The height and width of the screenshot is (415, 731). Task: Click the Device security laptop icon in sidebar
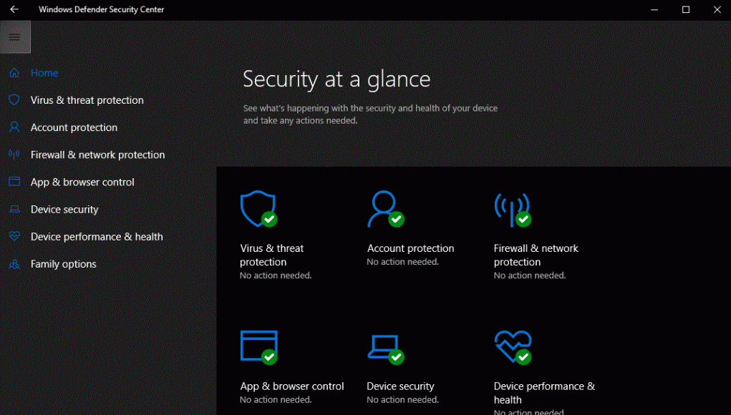pos(14,210)
